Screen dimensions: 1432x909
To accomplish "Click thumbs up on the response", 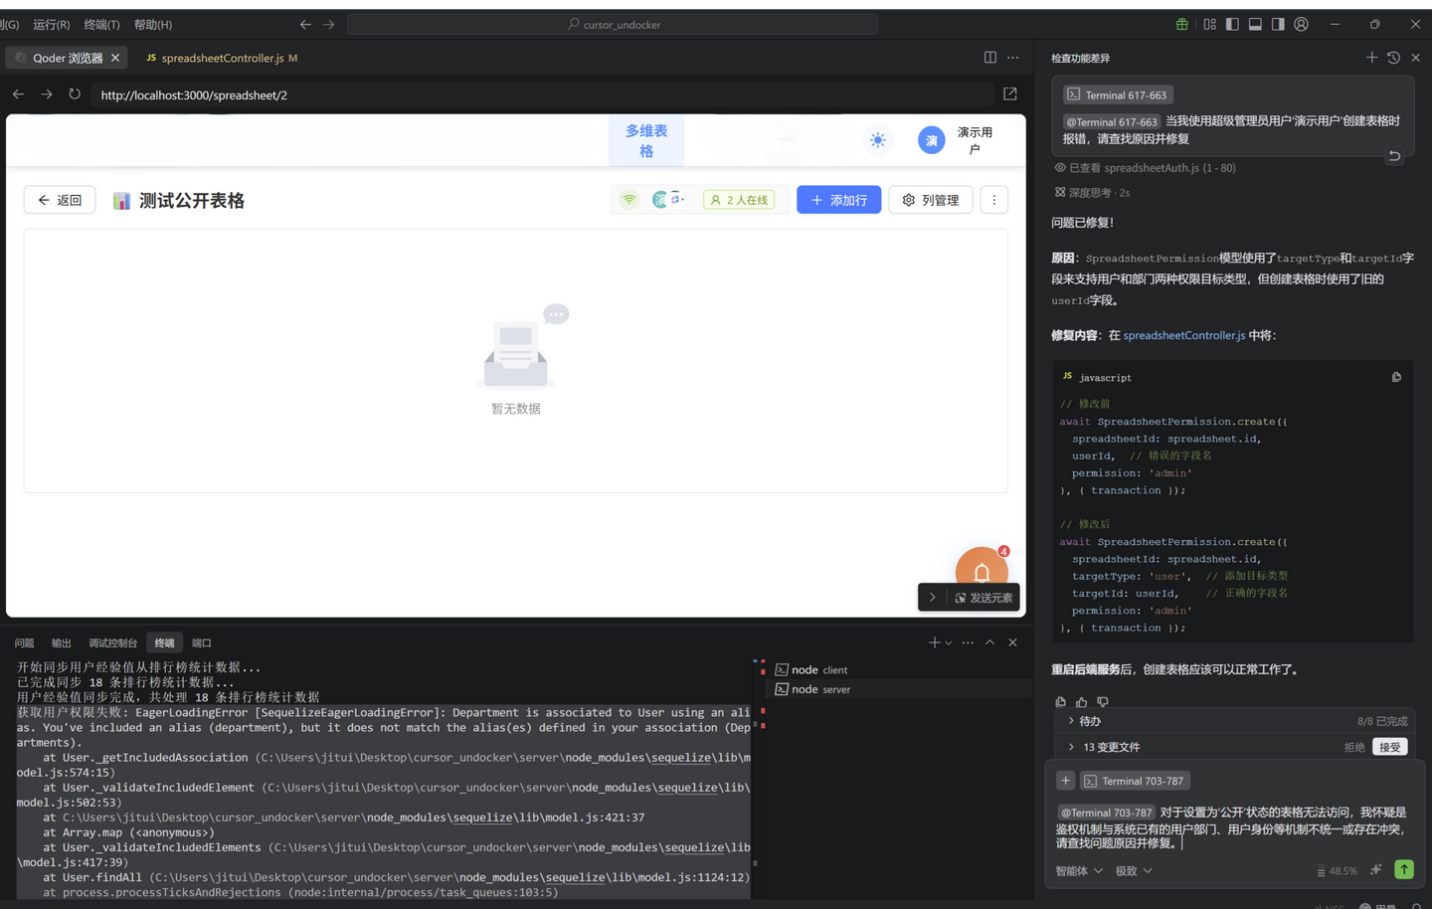I will 1082,702.
